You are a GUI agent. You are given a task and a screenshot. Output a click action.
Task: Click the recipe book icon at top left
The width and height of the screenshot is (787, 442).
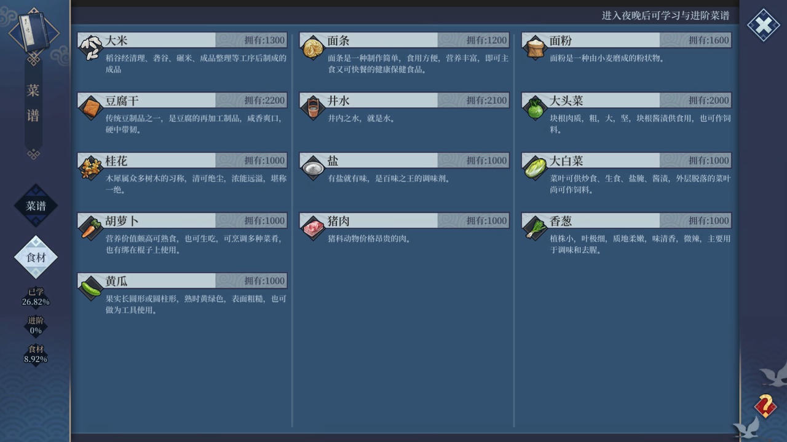pos(33,34)
